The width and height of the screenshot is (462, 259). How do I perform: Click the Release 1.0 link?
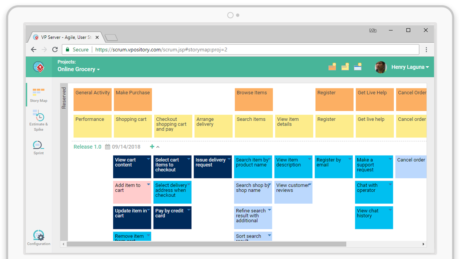[x=87, y=147]
